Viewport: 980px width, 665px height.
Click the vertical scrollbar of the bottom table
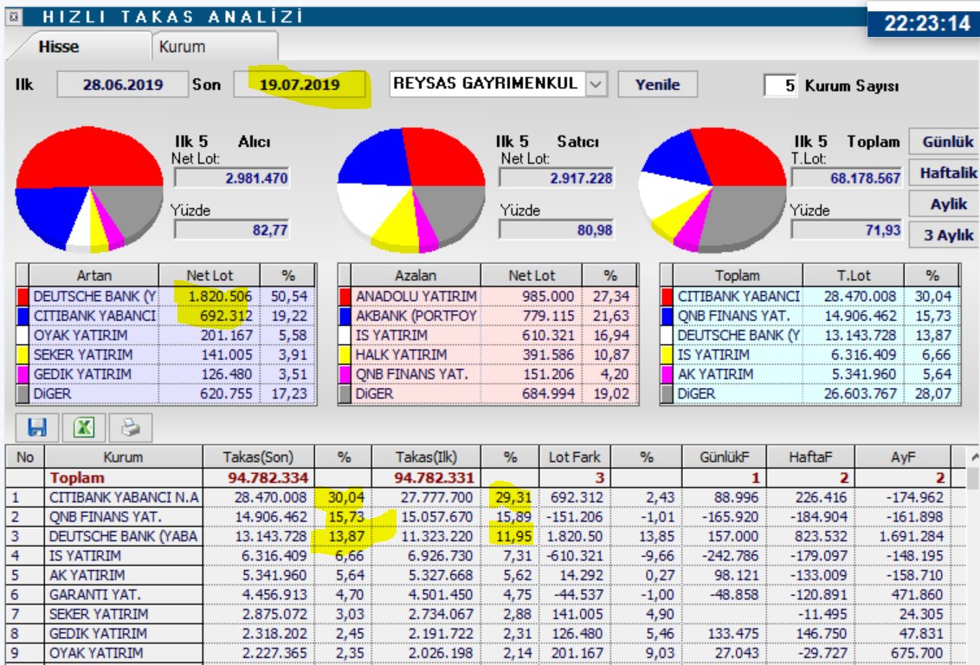tap(973, 556)
